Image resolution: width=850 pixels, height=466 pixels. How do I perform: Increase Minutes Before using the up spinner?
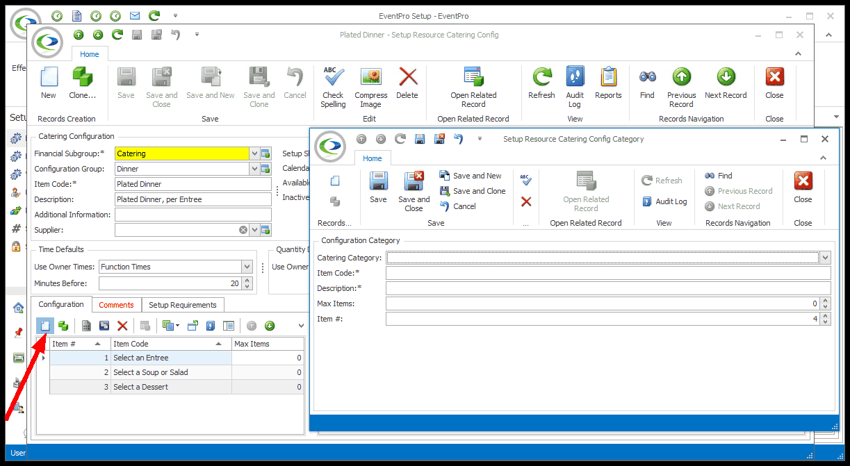[x=247, y=281]
